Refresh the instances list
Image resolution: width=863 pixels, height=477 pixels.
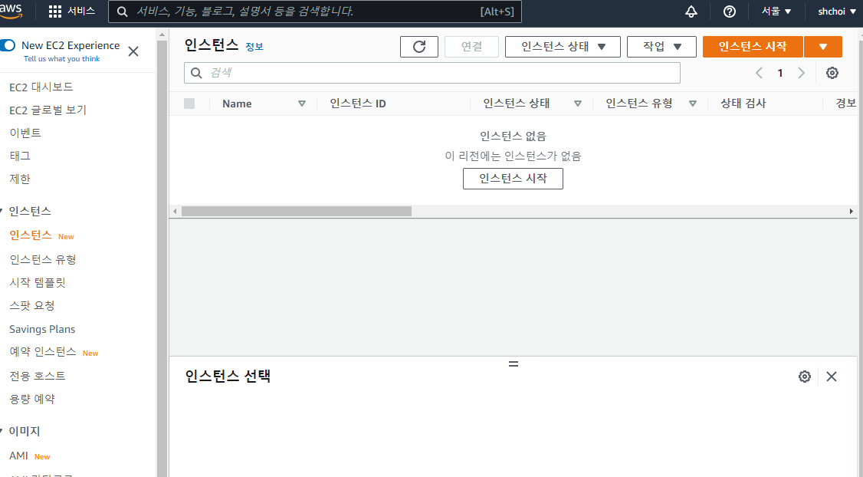pos(418,47)
